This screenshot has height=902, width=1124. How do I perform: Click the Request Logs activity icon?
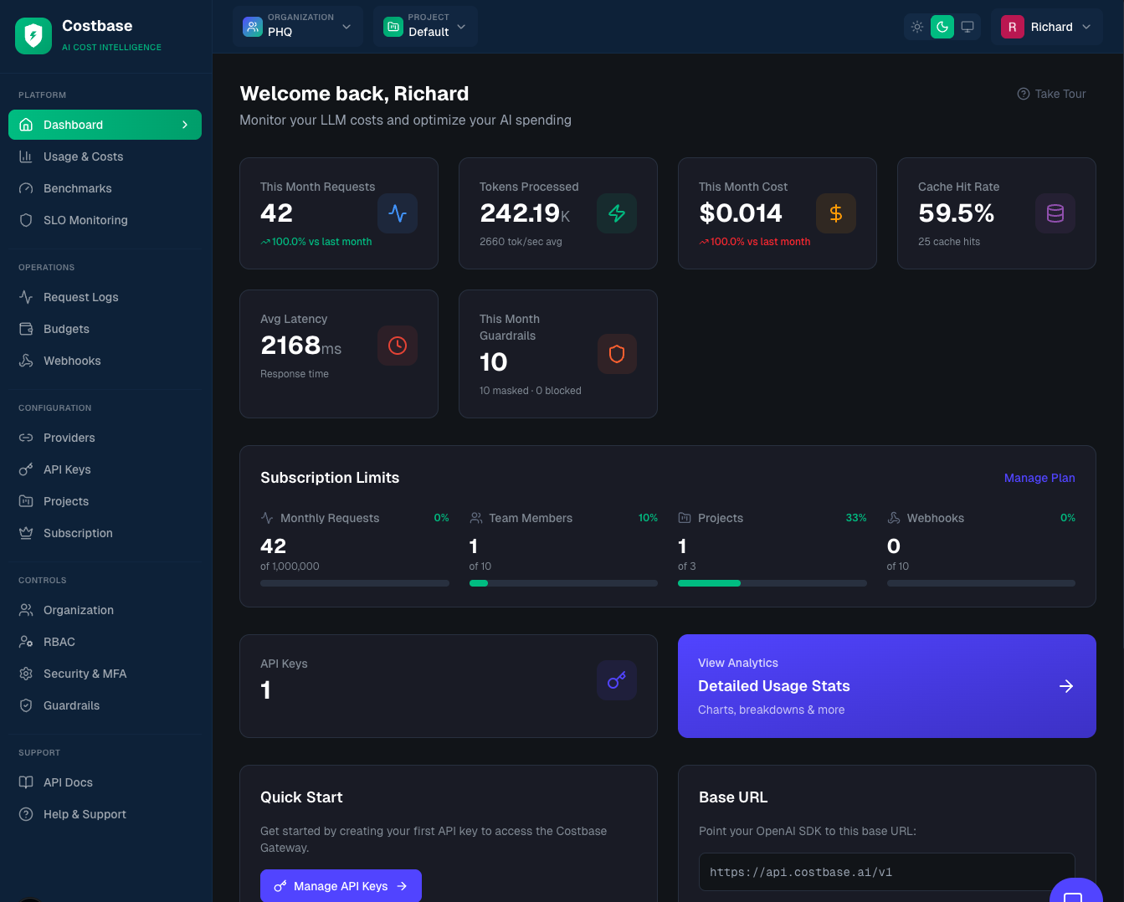click(26, 297)
